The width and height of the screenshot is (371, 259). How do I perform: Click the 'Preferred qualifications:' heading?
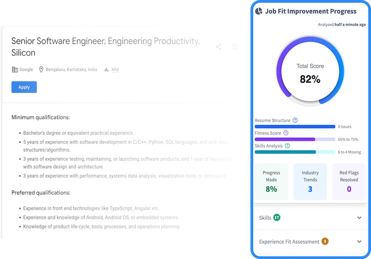click(x=41, y=193)
